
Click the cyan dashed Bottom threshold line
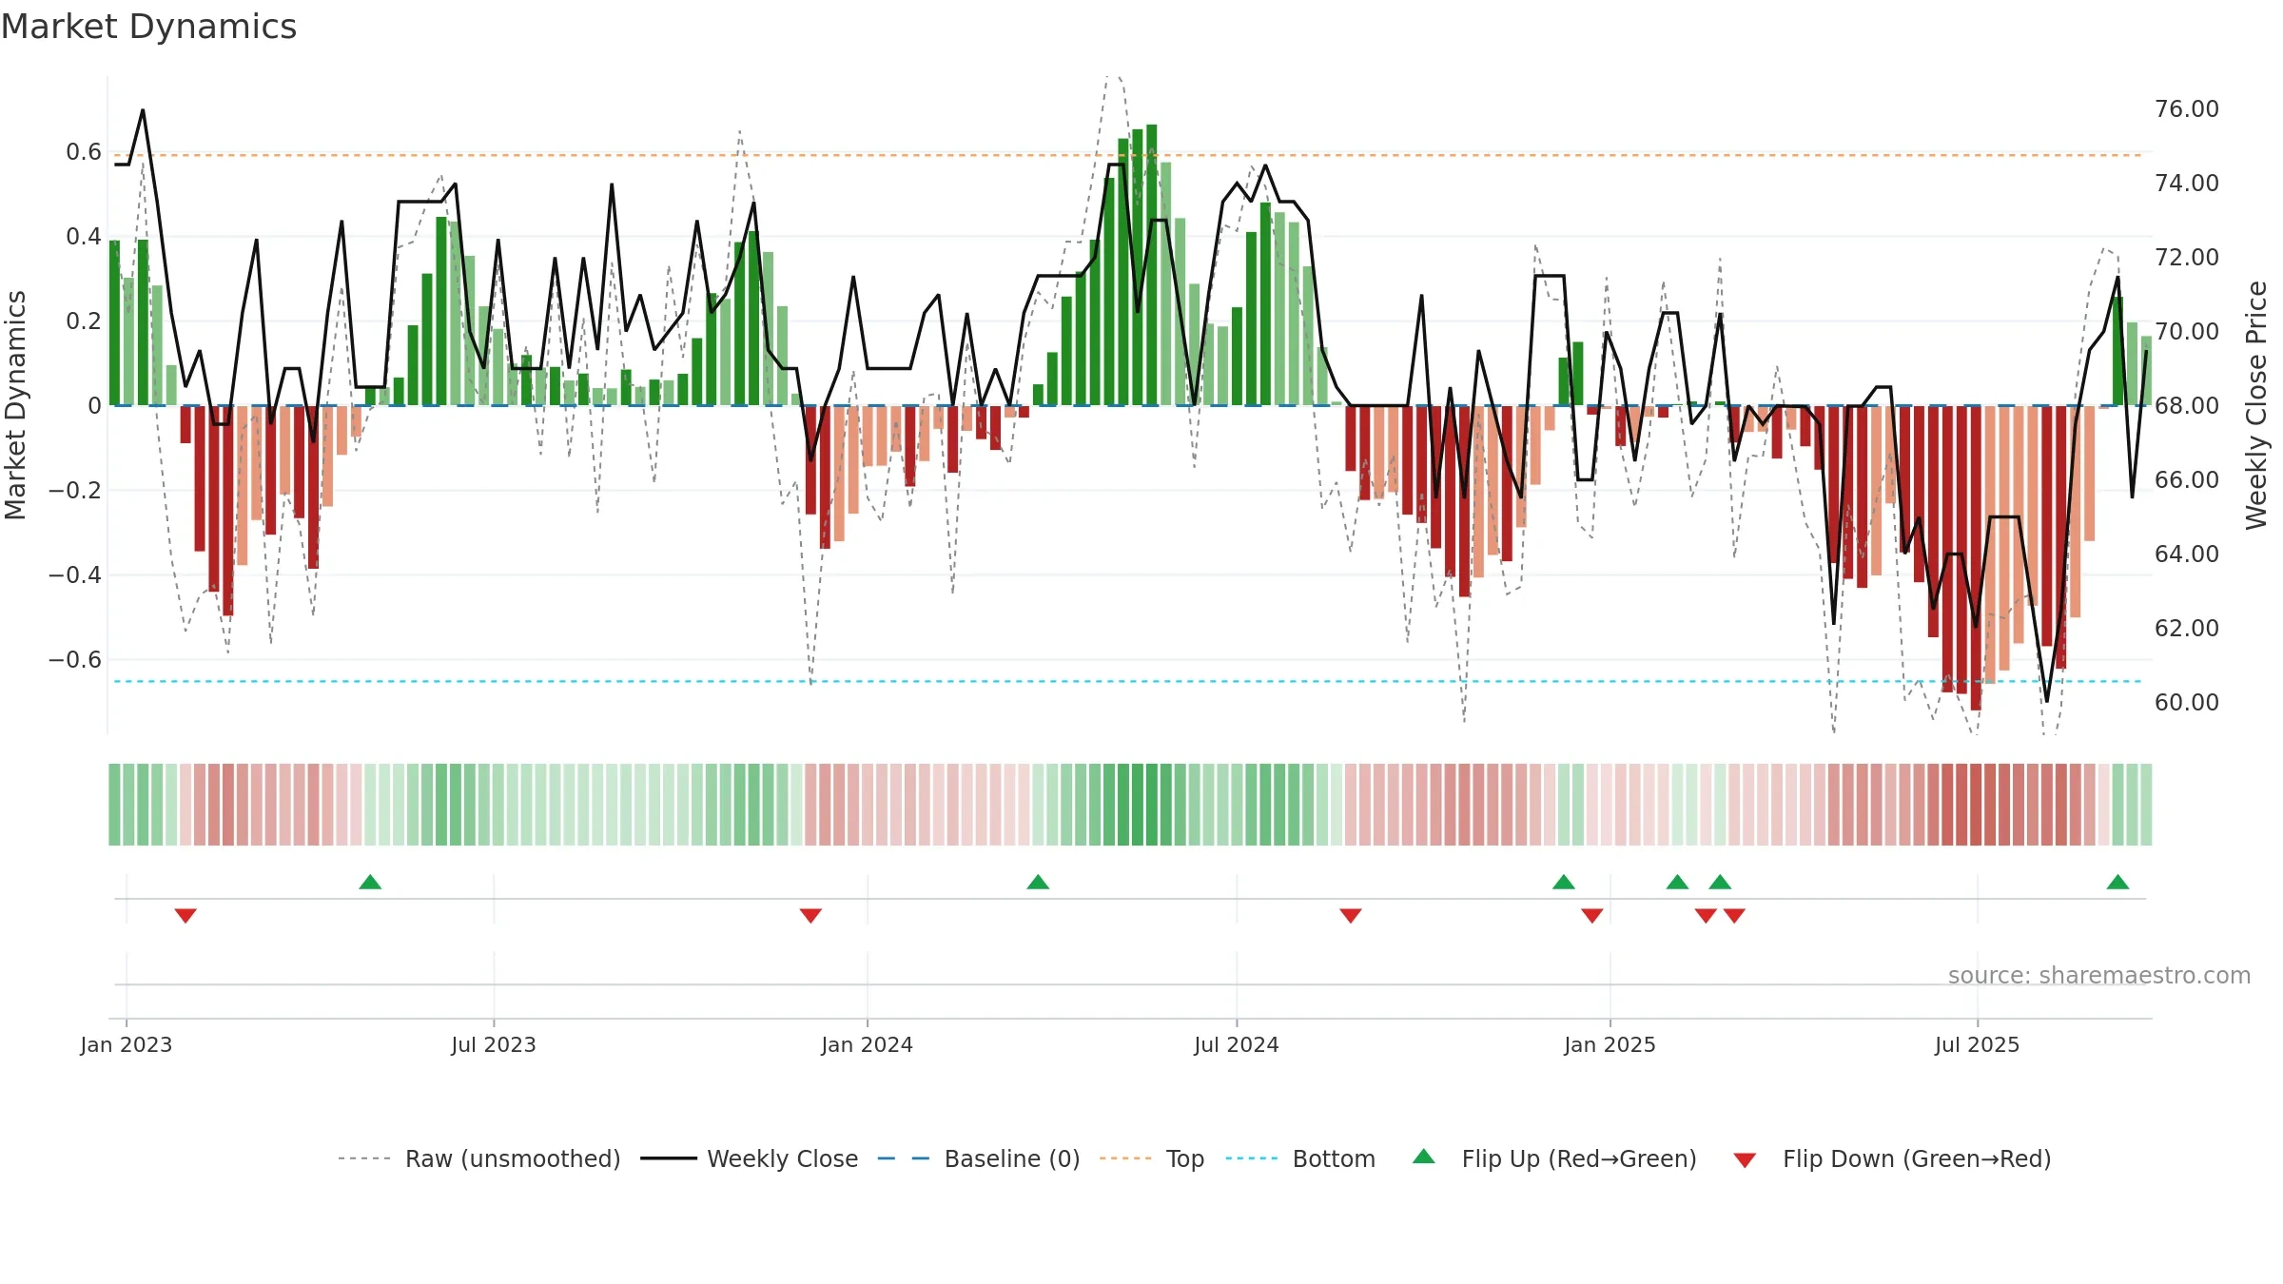pos(1130,681)
